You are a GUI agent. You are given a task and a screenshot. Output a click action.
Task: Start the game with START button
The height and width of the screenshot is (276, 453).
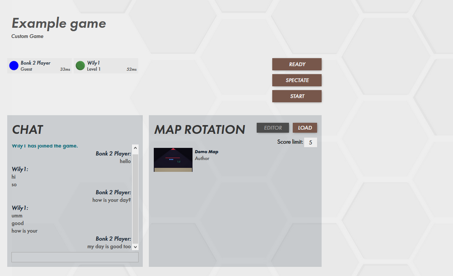click(297, 96)
